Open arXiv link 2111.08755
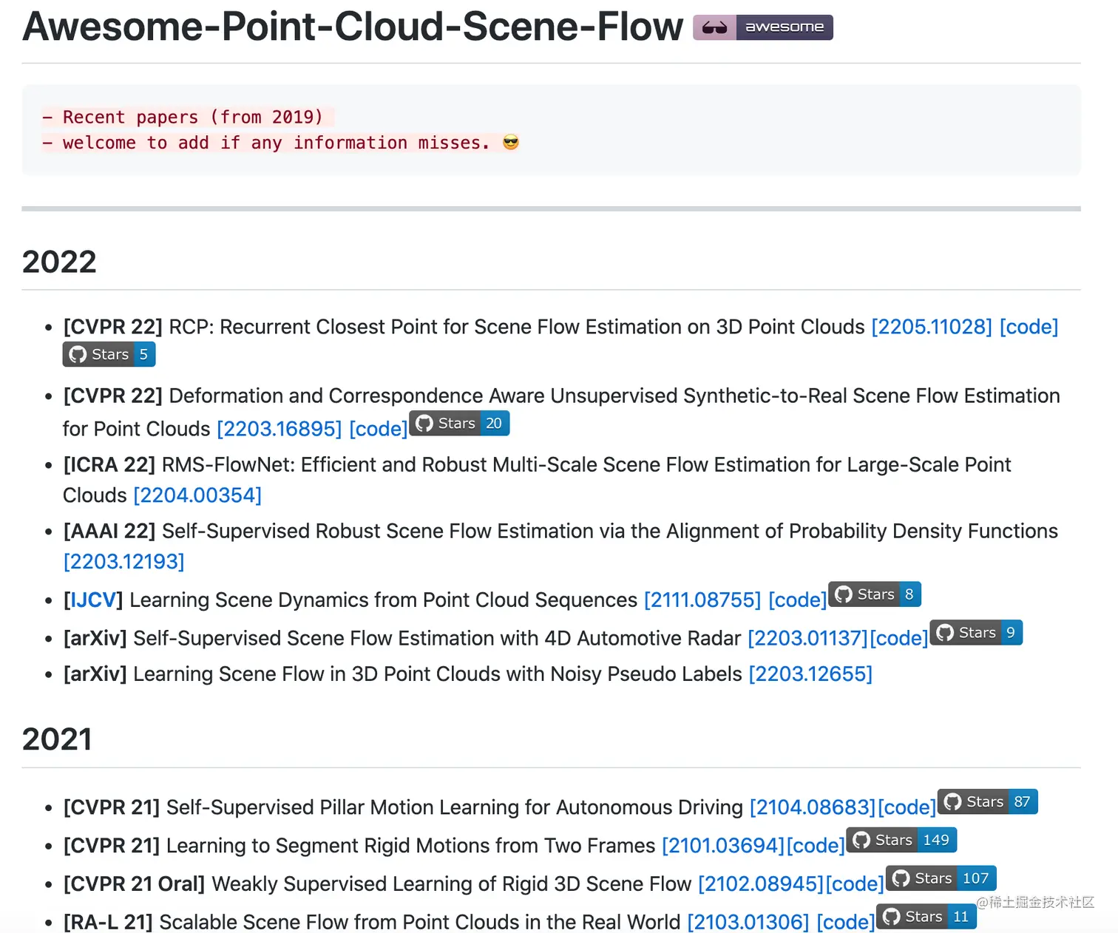The image size is (1118, 933). click(702, 600)
